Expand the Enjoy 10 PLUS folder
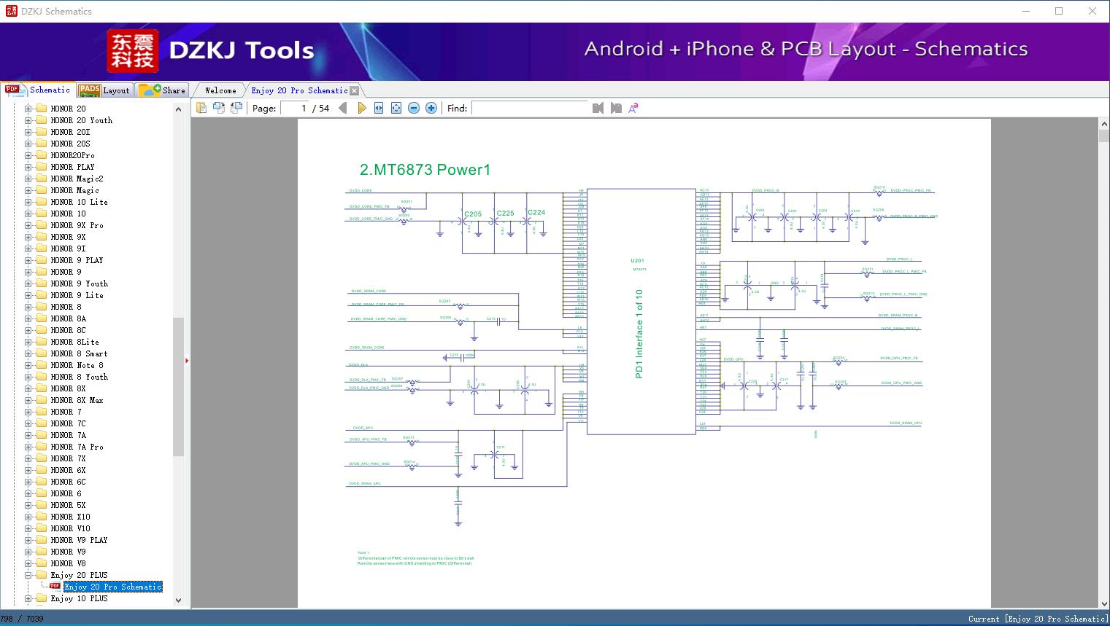This screenshot has width=1110, height=626. (x=28, y=598)
